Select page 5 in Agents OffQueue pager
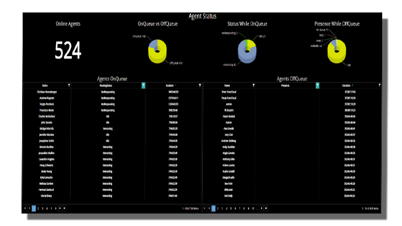Viewport: 402px width, 226px height. [x=231, y=208]
